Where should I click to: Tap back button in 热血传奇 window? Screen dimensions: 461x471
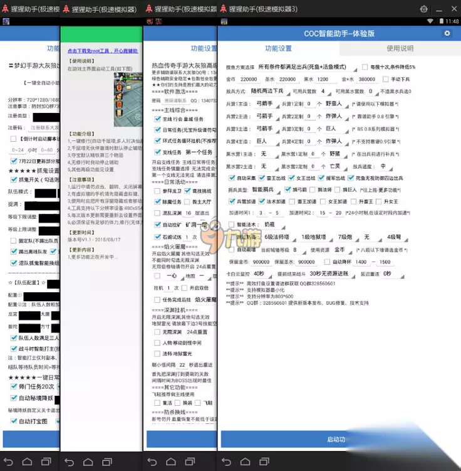pyautogui.click(x=152, y=462)
